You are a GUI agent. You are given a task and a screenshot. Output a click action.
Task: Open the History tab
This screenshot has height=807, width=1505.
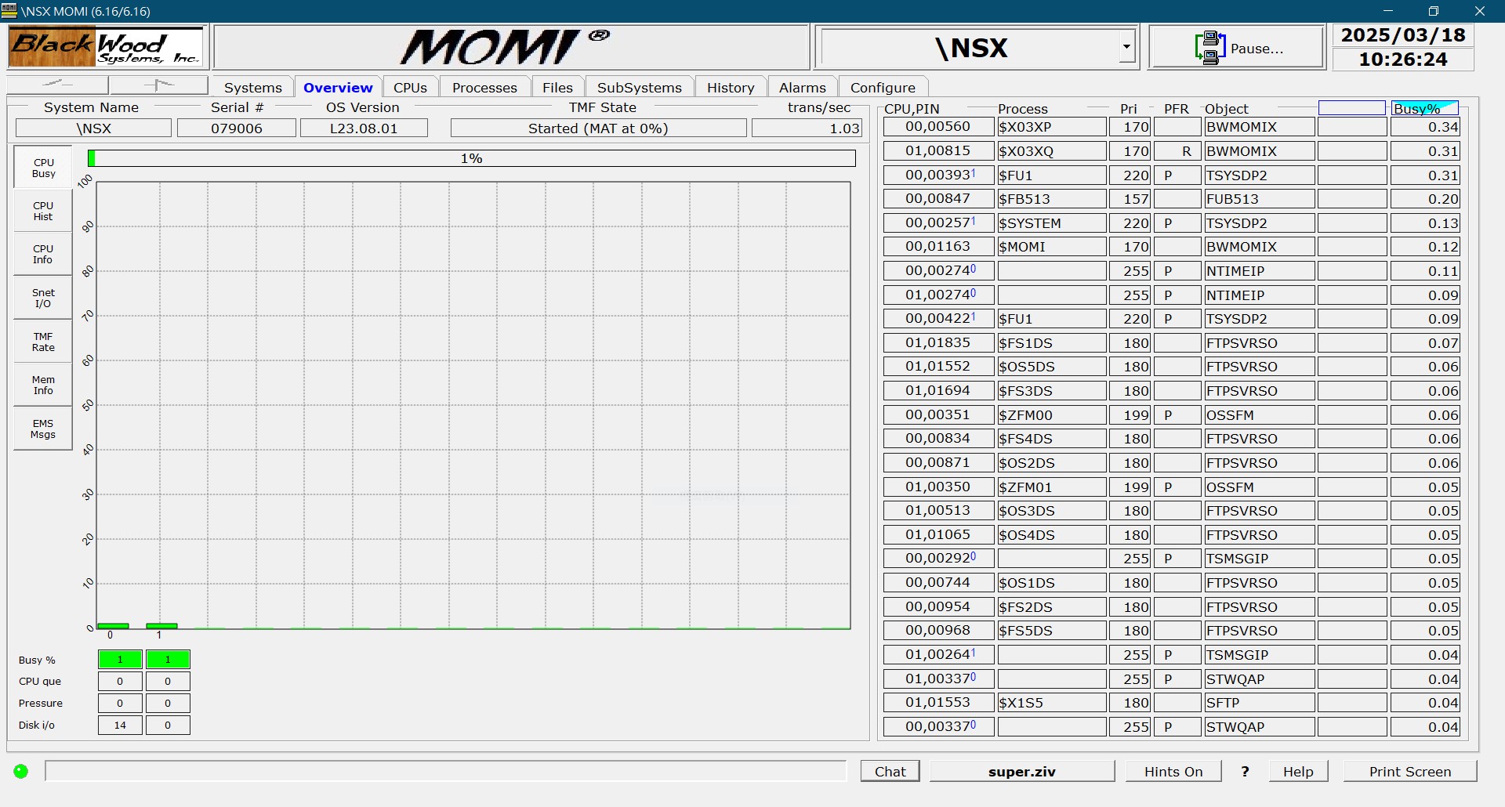(x=731, y=87)
